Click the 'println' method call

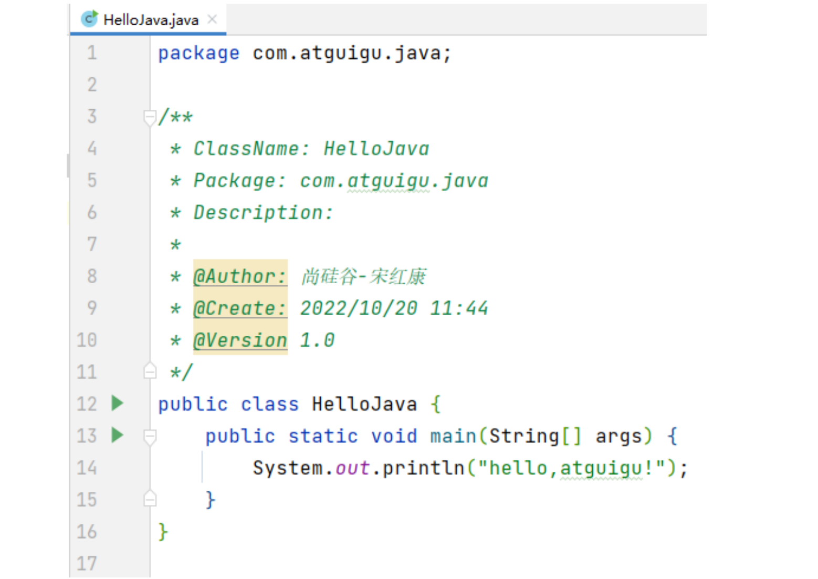tap(423, 468)
